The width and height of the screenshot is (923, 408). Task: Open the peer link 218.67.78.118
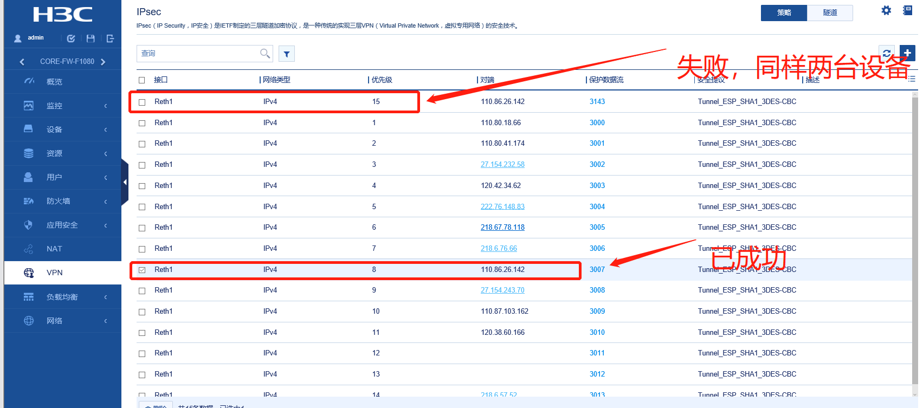tap(502, 228)
